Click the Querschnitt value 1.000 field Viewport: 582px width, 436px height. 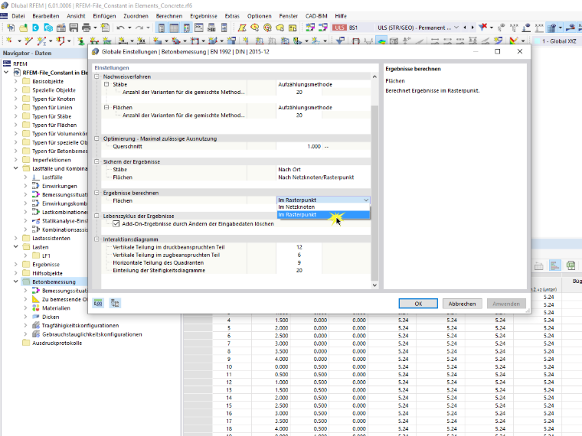299,146
